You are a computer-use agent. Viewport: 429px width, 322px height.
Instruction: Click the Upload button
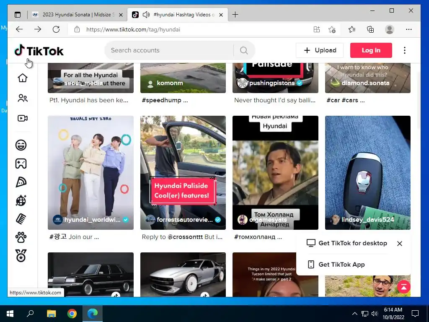[320, 50]
